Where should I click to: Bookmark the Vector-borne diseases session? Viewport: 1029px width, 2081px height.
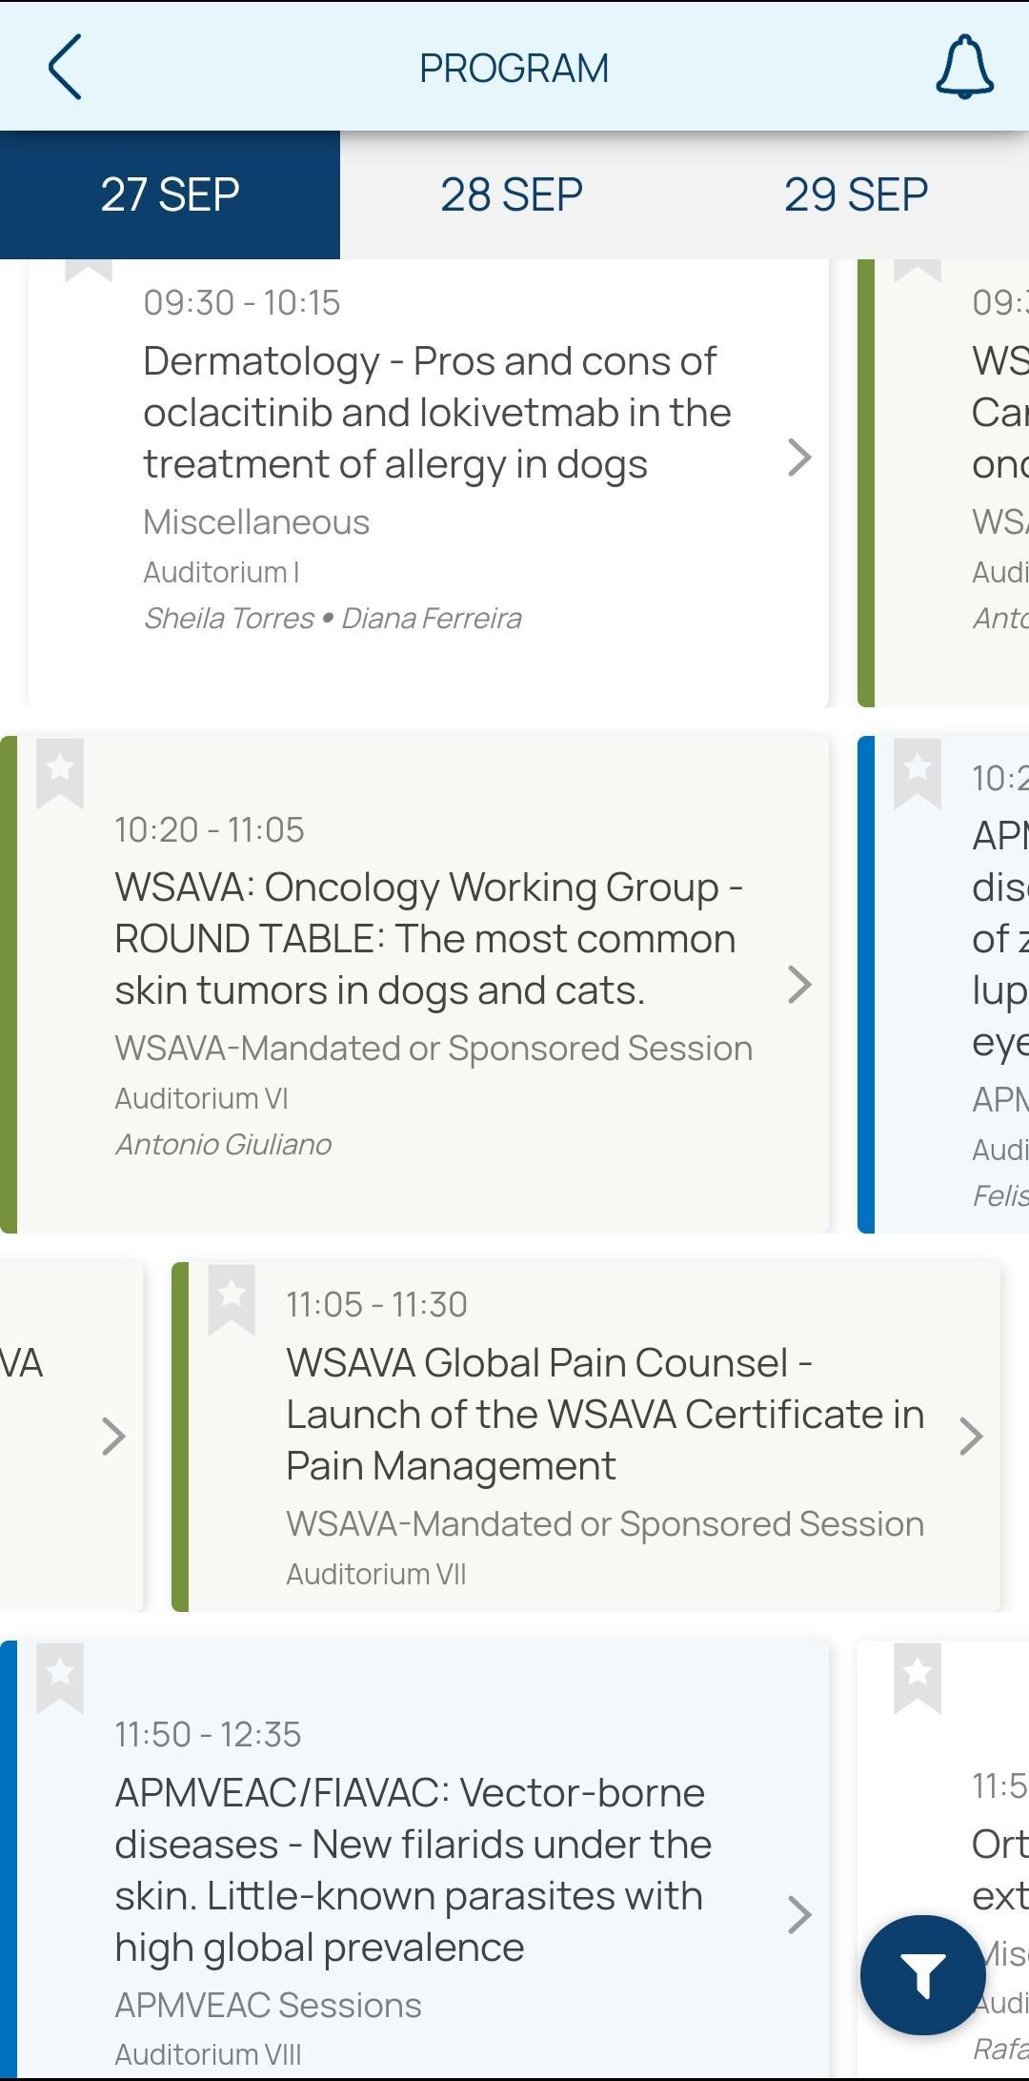pyautogui.click(x=60, y=1678)
